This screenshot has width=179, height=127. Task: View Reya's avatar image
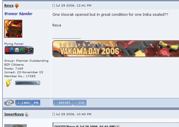[x=13, y=29]
